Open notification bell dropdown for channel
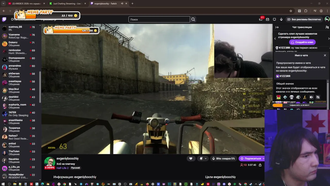This screenshot has width=330, height=186. coord(203,159)
